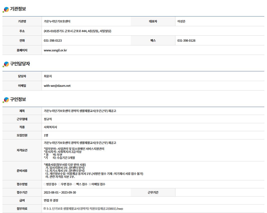Click the address text for 군포로 444
Screen dimensions: 267x213
pos(77,31)
